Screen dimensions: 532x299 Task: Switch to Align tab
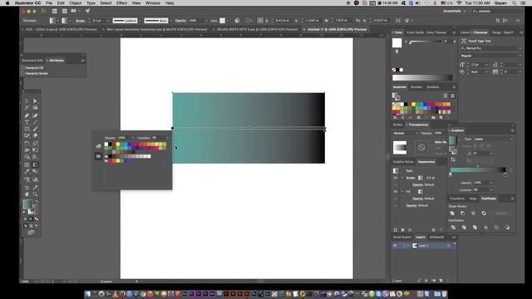473,199
